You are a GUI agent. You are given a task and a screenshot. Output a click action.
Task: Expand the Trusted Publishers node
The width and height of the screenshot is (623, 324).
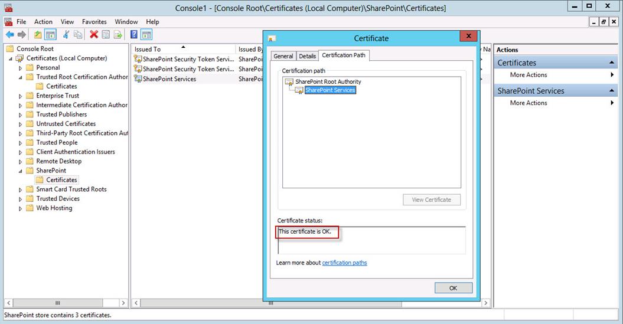point(20,114)
